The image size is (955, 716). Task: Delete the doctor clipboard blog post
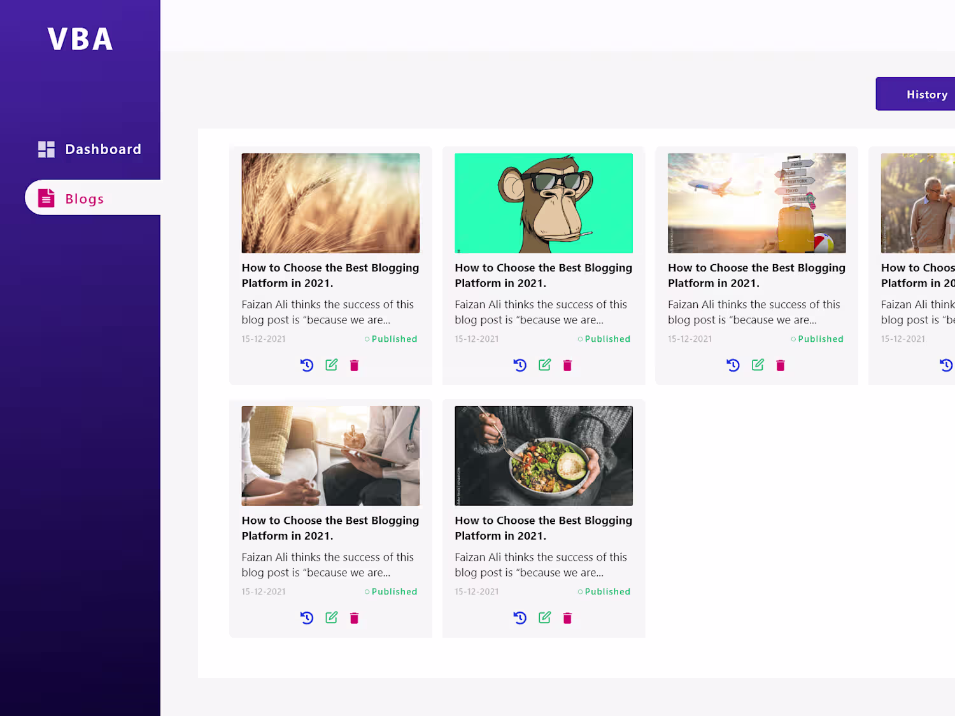pyautogui.click(x=355, y=618)
